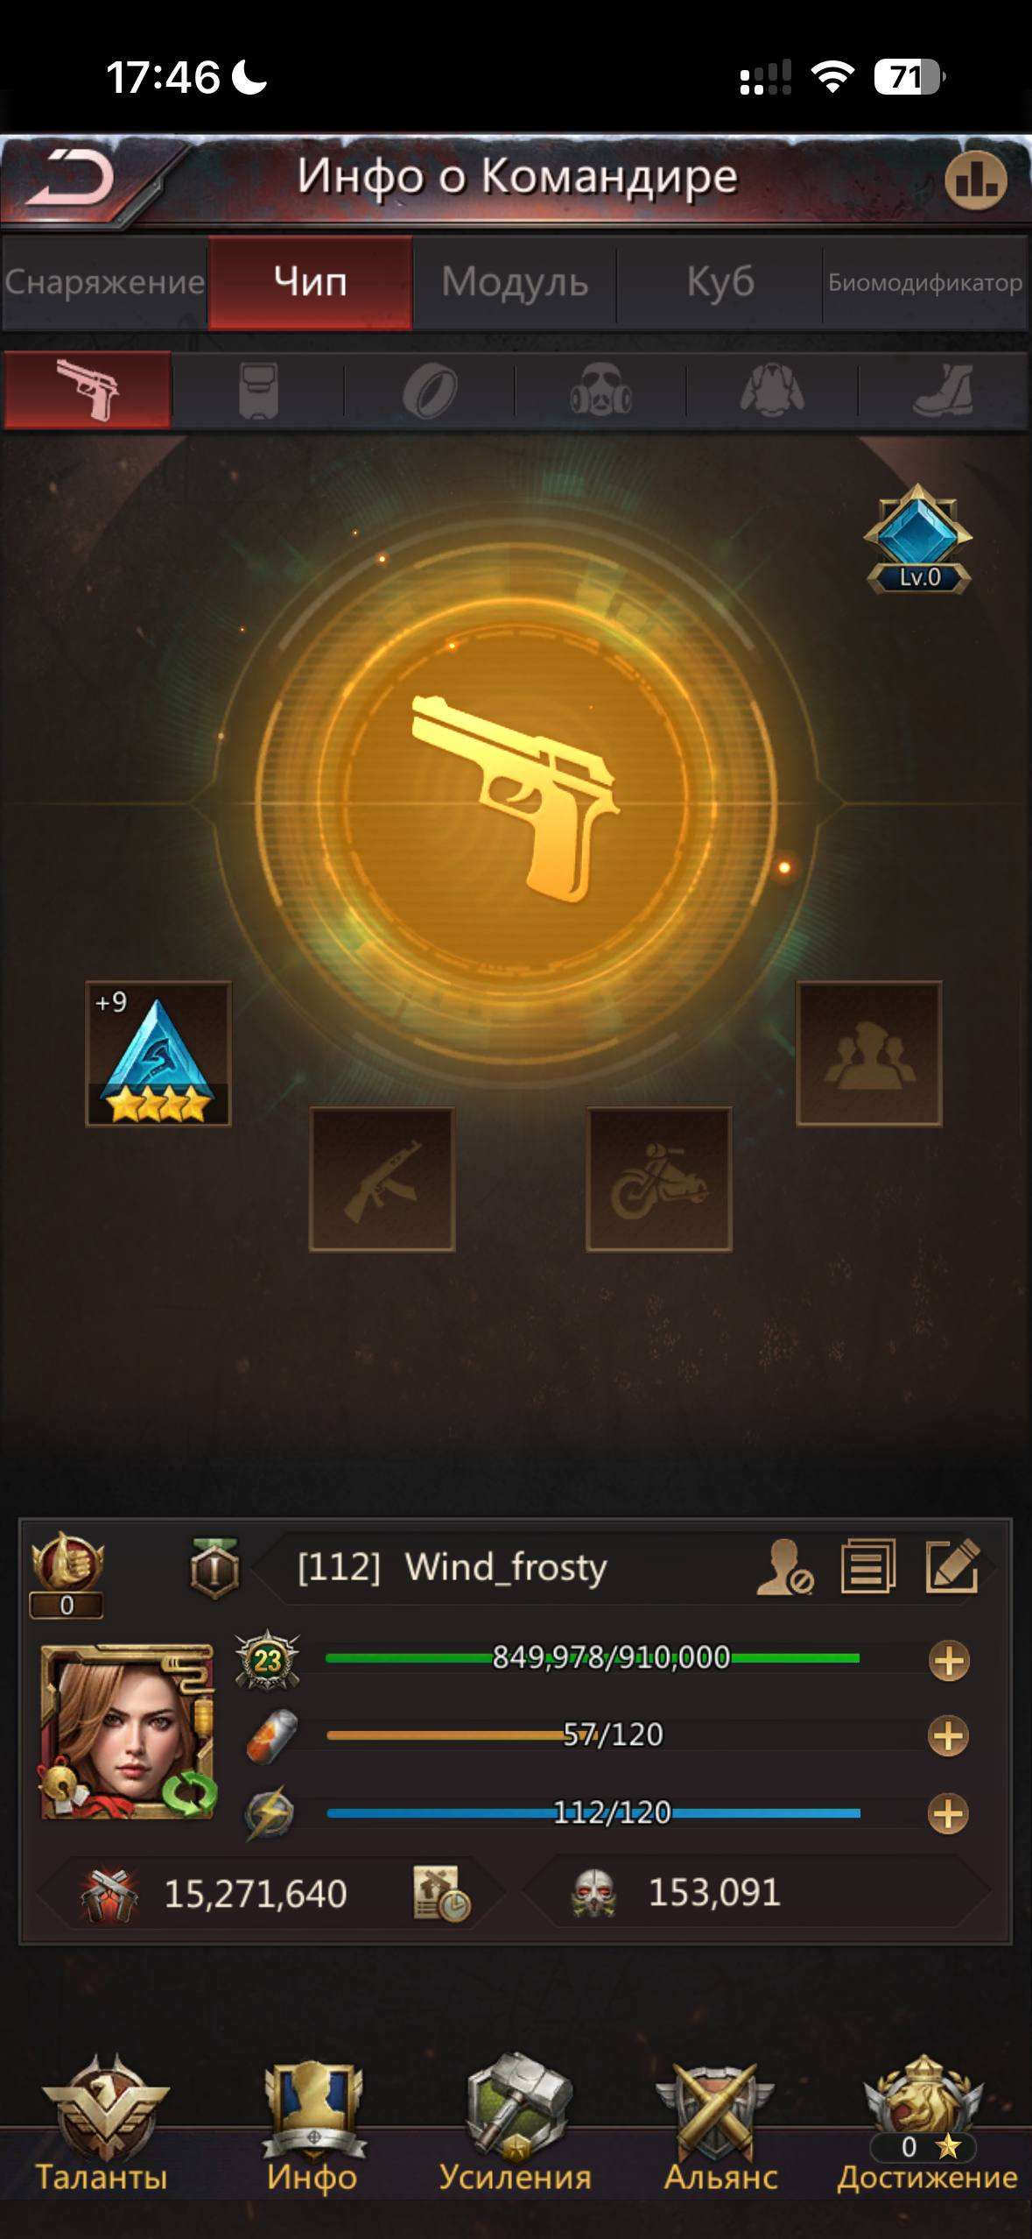The width and height of the screenshot is (1032, 2239).
Task: Switch to the Куб tab
Action: click(x=720, y=282)
